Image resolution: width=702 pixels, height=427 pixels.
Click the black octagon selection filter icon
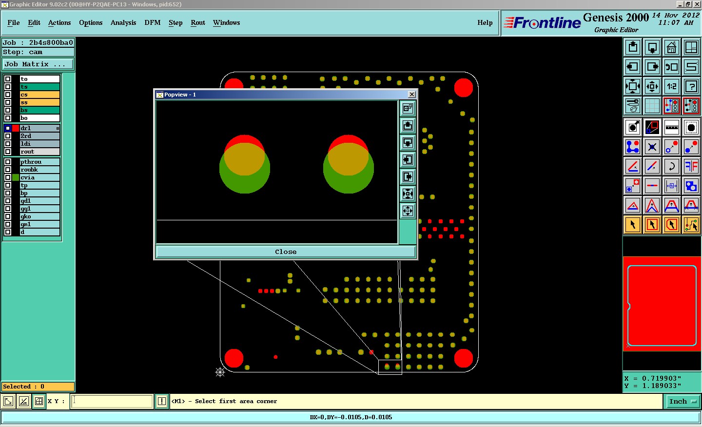691,127
